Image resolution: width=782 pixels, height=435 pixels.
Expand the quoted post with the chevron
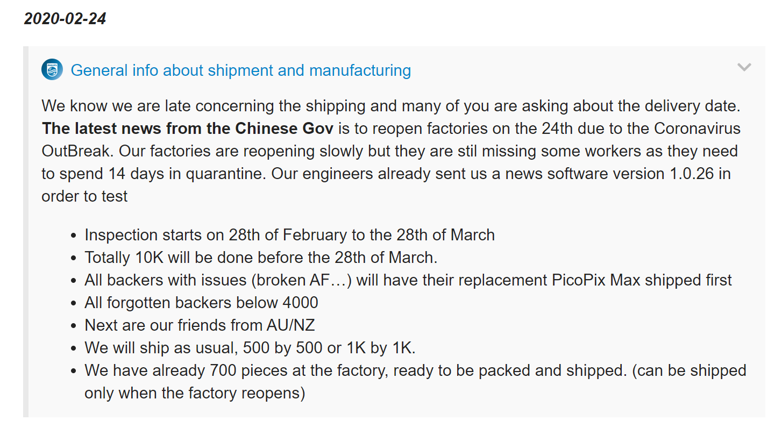click(x=744, y=67)
